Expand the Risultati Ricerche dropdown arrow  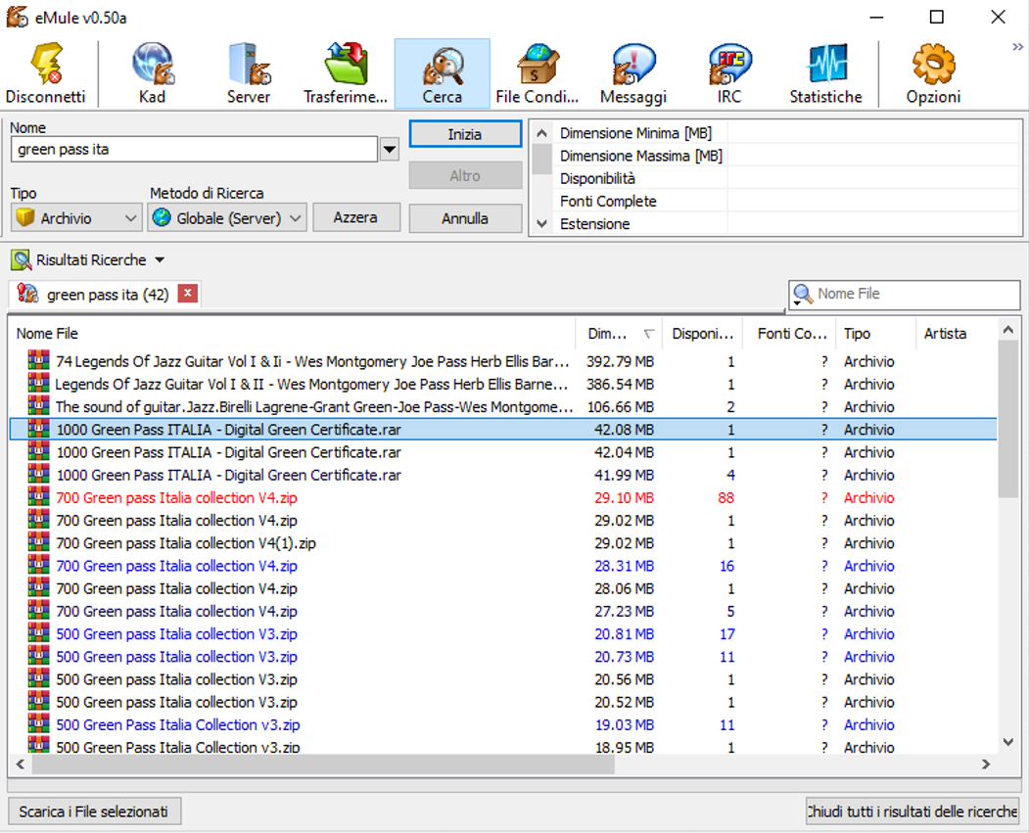tap(160, 260)
